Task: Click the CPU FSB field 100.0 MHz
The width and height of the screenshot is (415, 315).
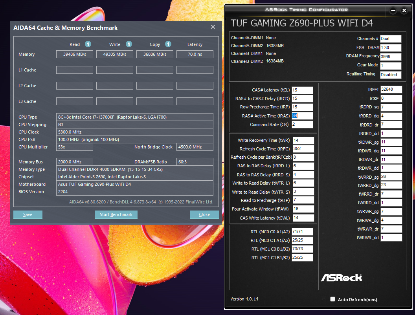Action: click(x=135, y=139)
